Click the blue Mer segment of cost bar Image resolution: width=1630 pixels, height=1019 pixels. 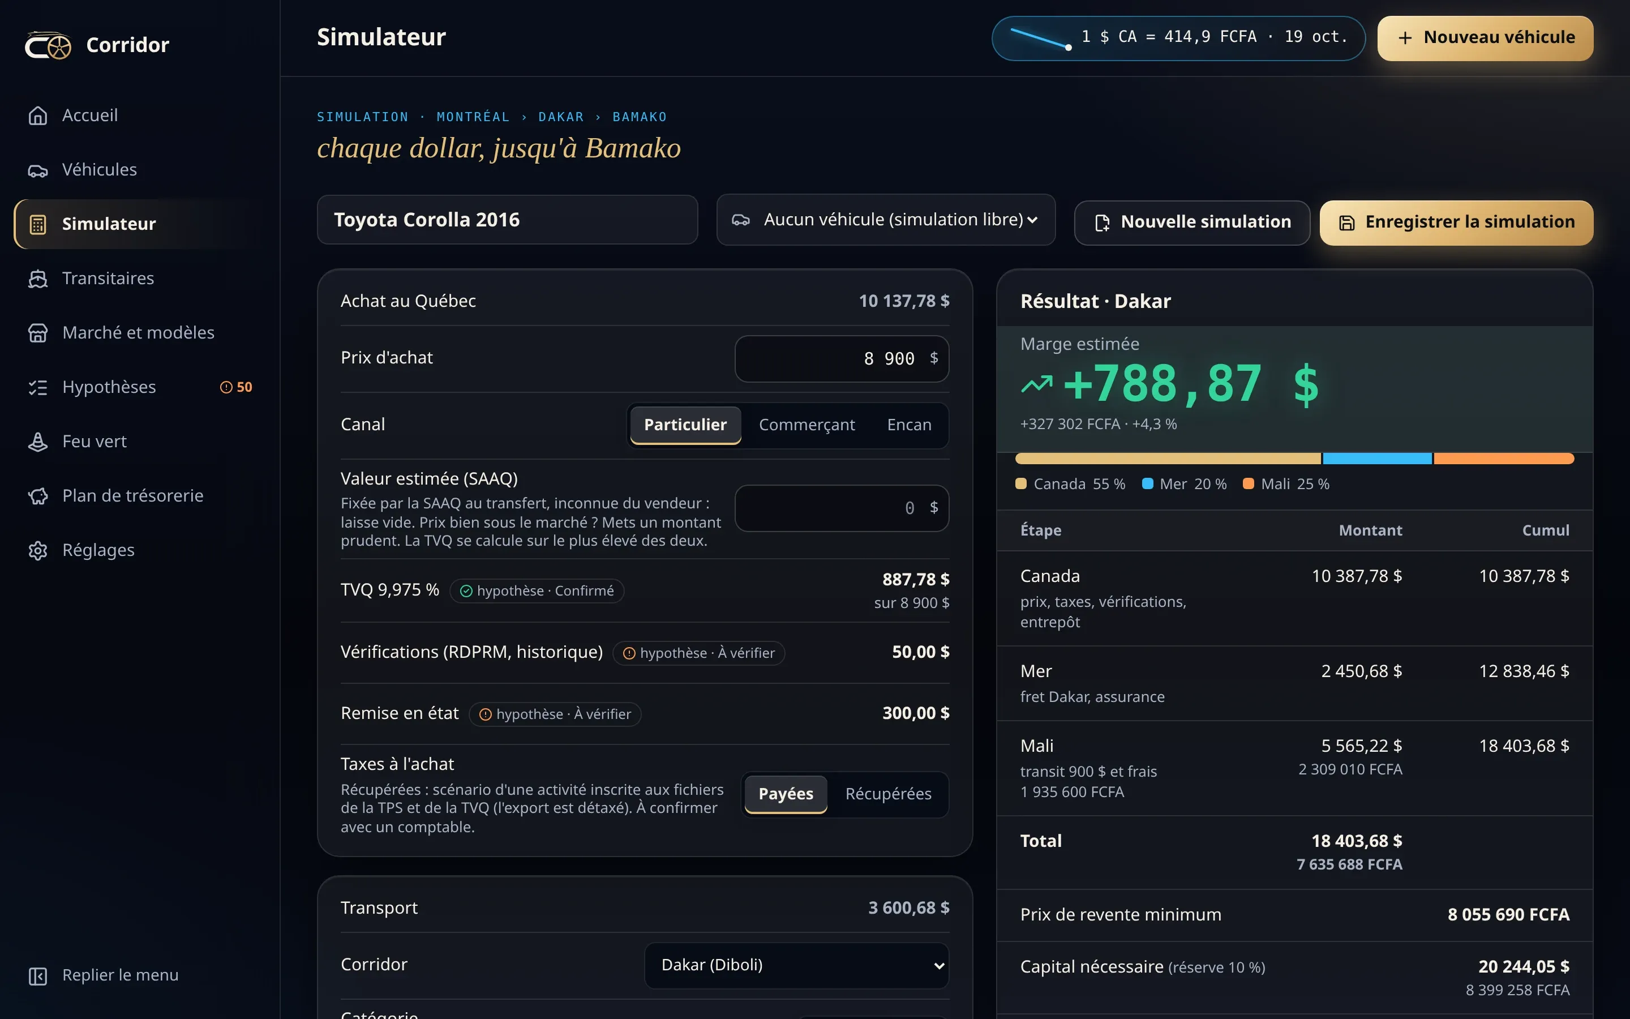pyautogui.click(x=1377, y=459)
